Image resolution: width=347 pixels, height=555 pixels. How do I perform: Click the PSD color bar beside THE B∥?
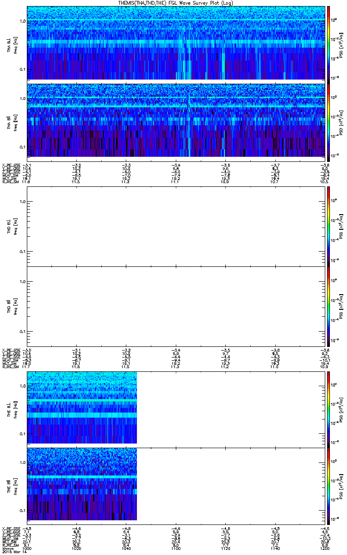coord(329,485)
